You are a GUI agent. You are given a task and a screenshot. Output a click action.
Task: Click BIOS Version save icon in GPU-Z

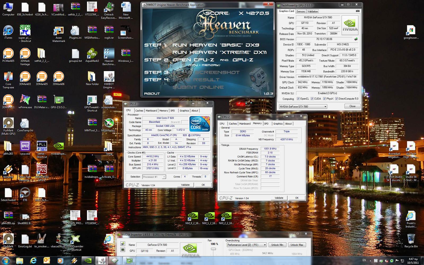coord(356,39)
